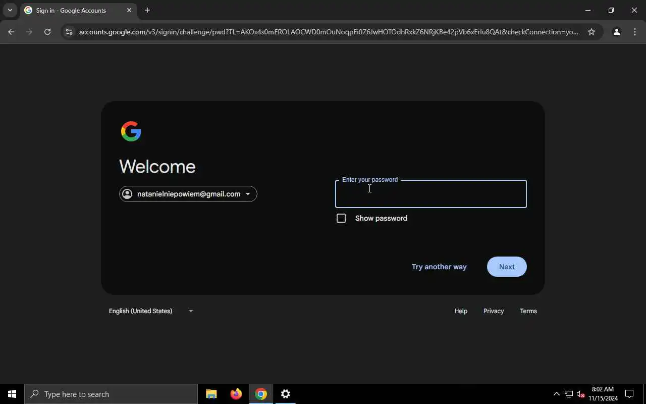Click the muted volume tray icon
Image resolution: width=646 pixels, height=404 pixels.
click(x=581, y=394)
